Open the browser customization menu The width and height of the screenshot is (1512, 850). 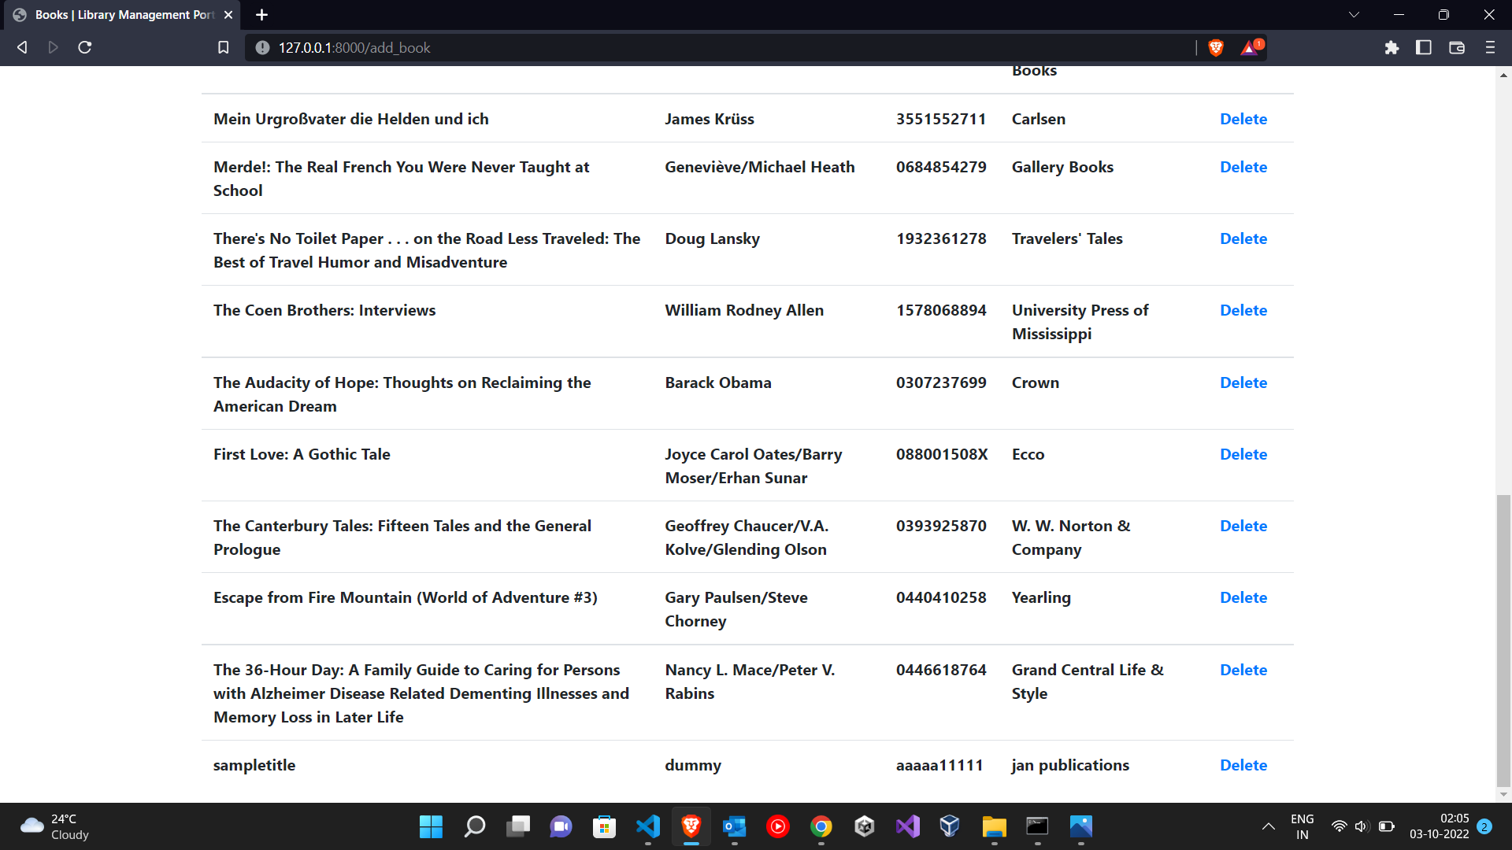(x=1490, y=47)
